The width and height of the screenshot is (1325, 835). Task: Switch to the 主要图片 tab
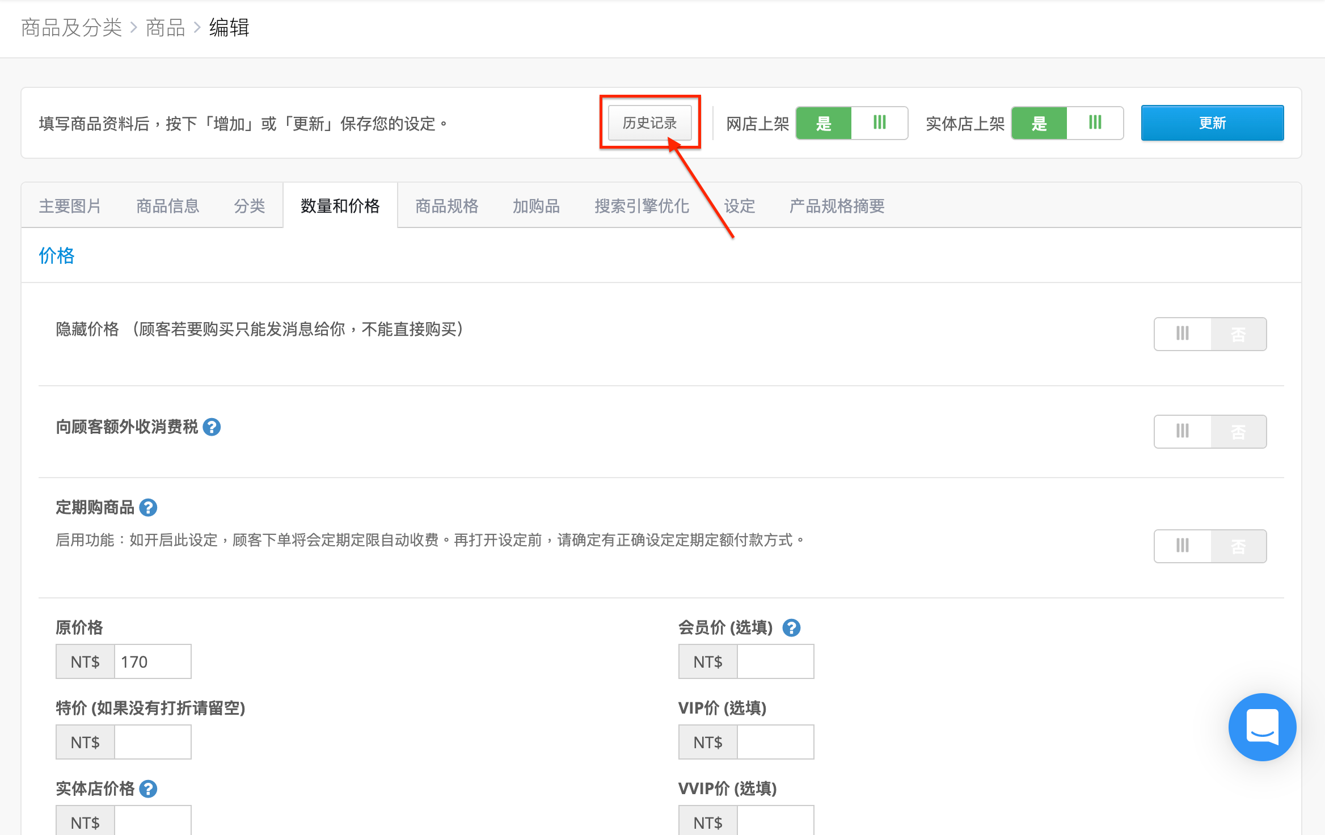(70, 206)
